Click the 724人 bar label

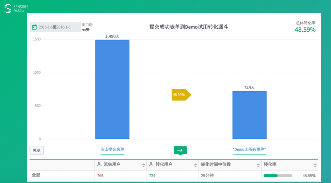point(249,88)
